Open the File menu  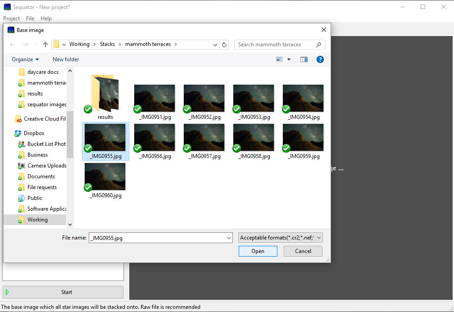[x=30, y=18]
